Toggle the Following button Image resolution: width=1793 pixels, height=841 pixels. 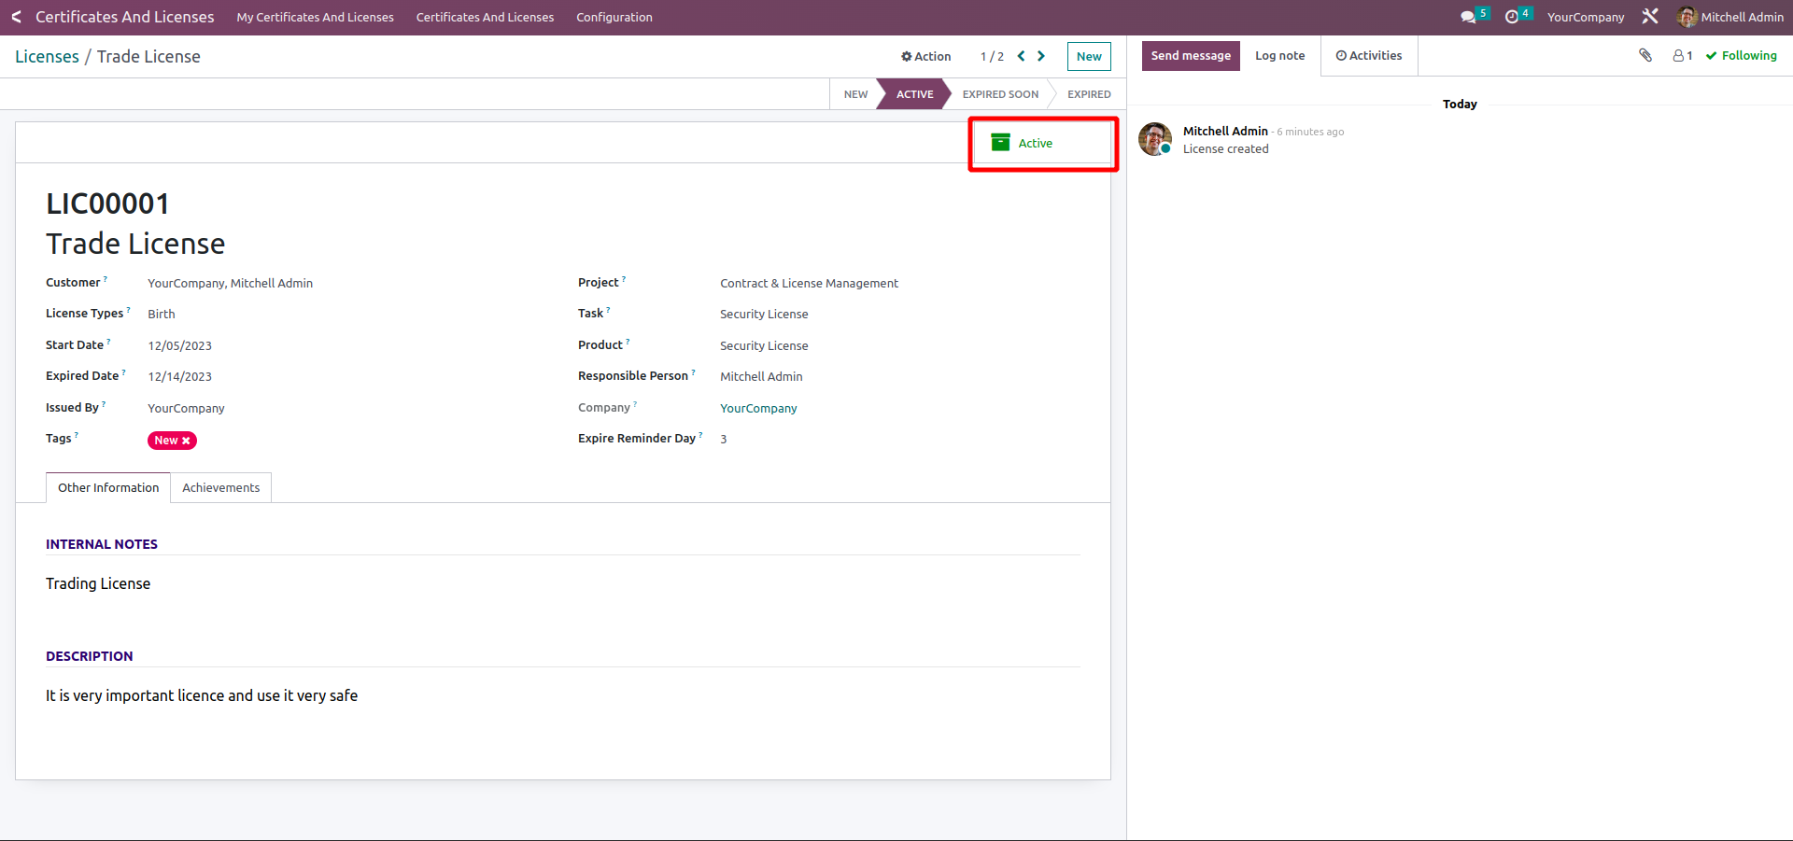1742,55
